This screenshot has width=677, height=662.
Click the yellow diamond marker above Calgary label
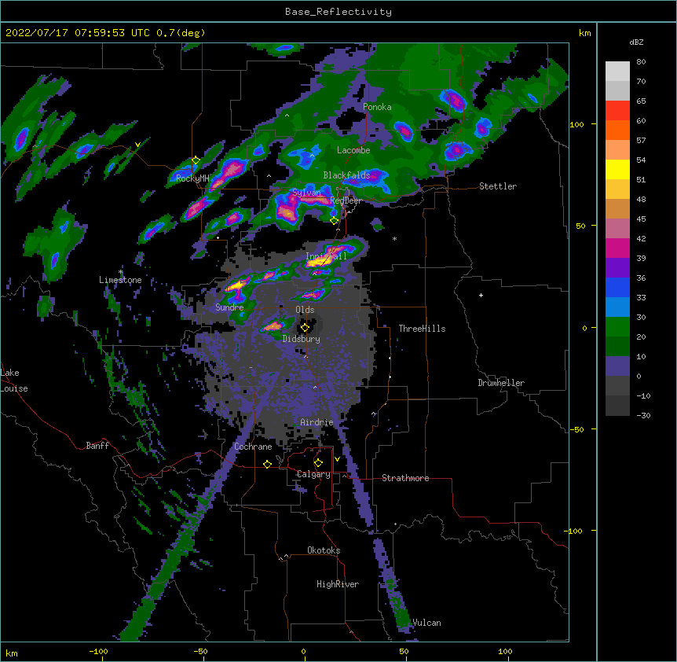318,463
